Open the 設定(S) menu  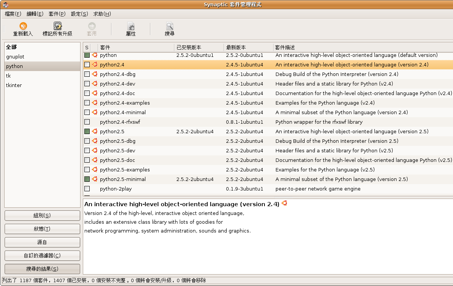[79, 14]
